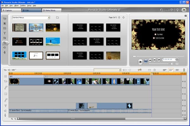The image size is (190, 126).
Task: Show tips using the light bulb icon
Action: point(177,10)
